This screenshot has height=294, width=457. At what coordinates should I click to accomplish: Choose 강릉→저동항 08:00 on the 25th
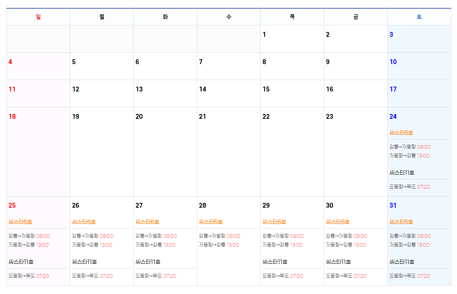point(29,236)
